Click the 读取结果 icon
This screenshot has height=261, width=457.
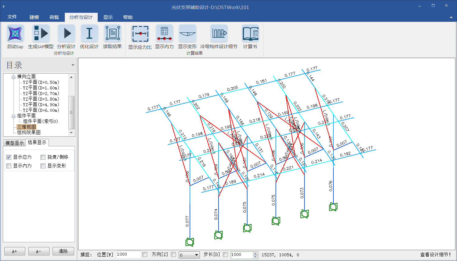[112, 34]
